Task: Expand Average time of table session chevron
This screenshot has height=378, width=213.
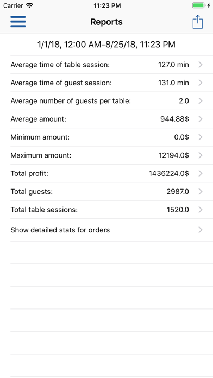Action: (x=200, y=65)
